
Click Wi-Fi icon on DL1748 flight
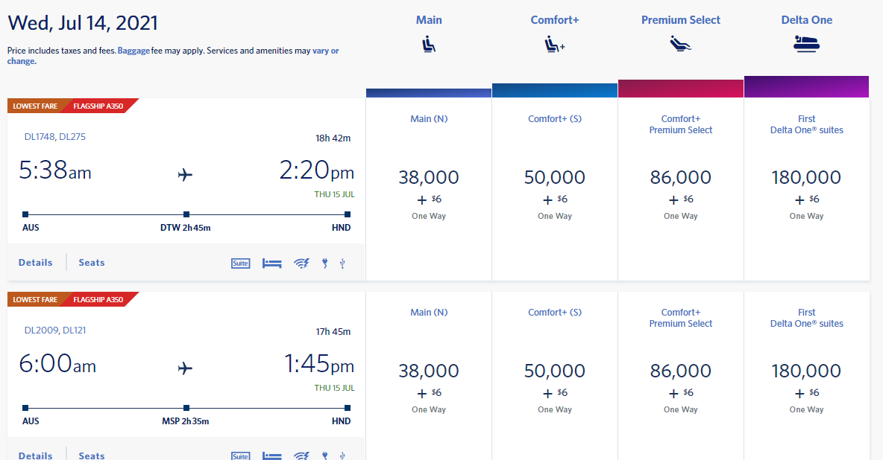tap(302, 263)
